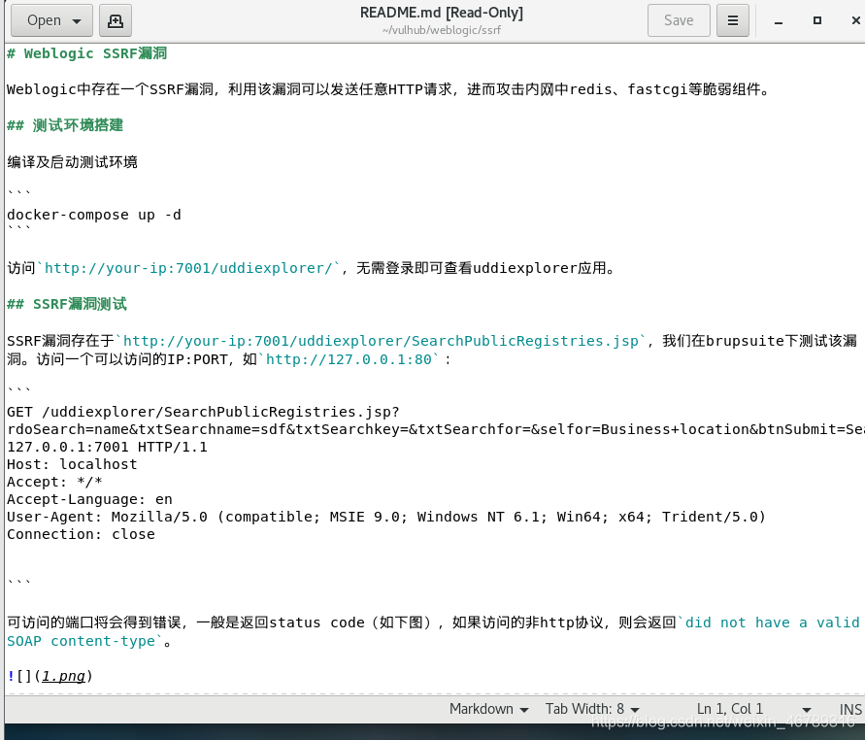Click the '## SSRF漏洞测试' heading
Viewport: 865px width, 740px height.
click(x=67, y=304)
